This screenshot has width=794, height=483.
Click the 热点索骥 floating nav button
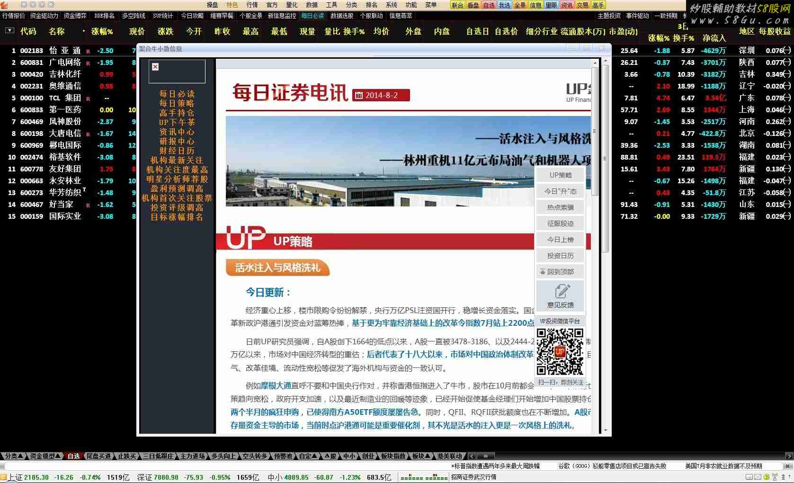(560, 207)
